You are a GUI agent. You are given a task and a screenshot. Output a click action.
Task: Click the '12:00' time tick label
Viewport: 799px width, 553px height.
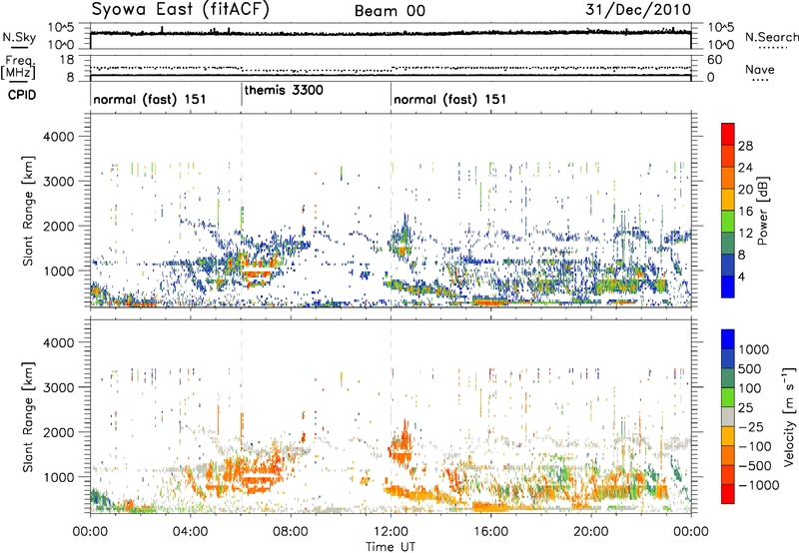(x=391, y=532)
